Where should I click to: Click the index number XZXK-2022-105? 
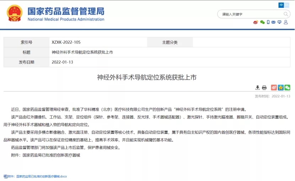click(66, 42)
